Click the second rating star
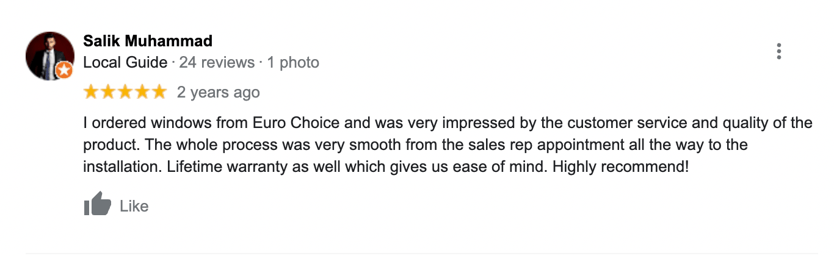Viewport: 834px width, 256px height. [x=108, y=92]
